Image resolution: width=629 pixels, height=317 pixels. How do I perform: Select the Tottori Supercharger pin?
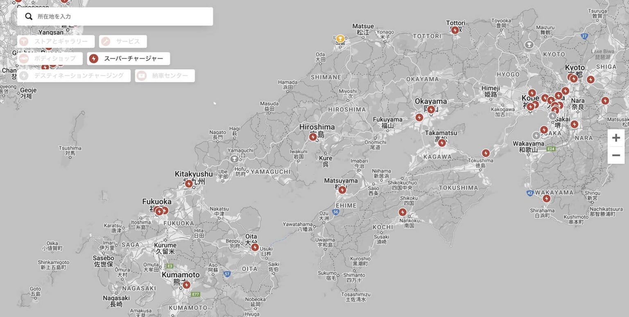pos(455,30)
